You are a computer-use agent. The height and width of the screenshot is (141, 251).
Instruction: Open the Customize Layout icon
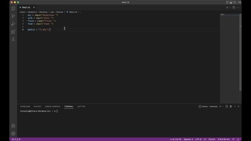[x=240, y=2]
